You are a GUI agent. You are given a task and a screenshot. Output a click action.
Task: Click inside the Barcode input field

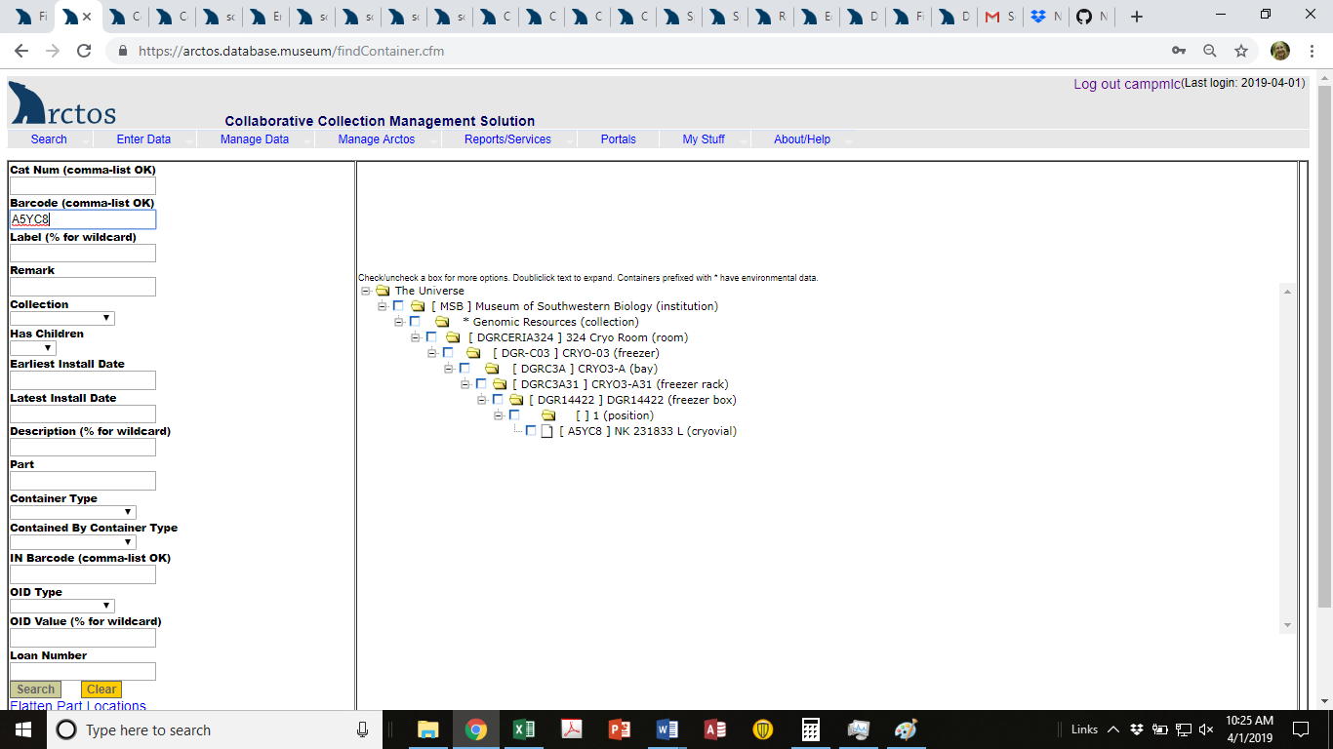82,218
